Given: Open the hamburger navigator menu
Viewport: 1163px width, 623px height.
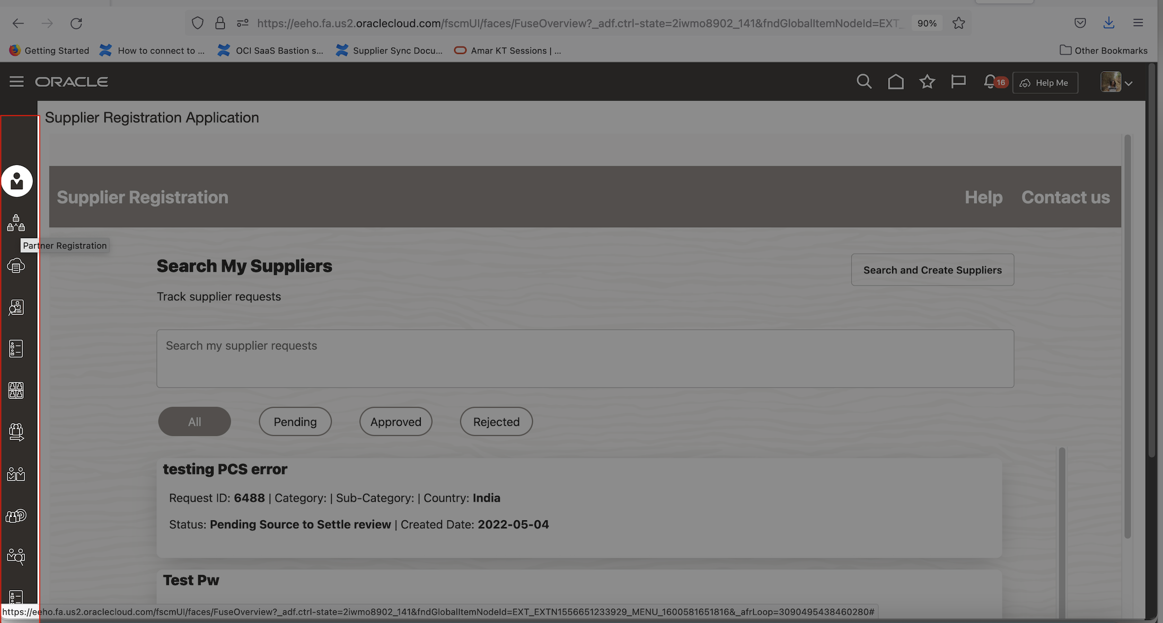Looking at the screenshot, I should [x=16, y=82].
